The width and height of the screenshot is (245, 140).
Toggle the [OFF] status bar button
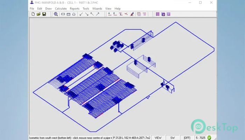coord(187,138)
